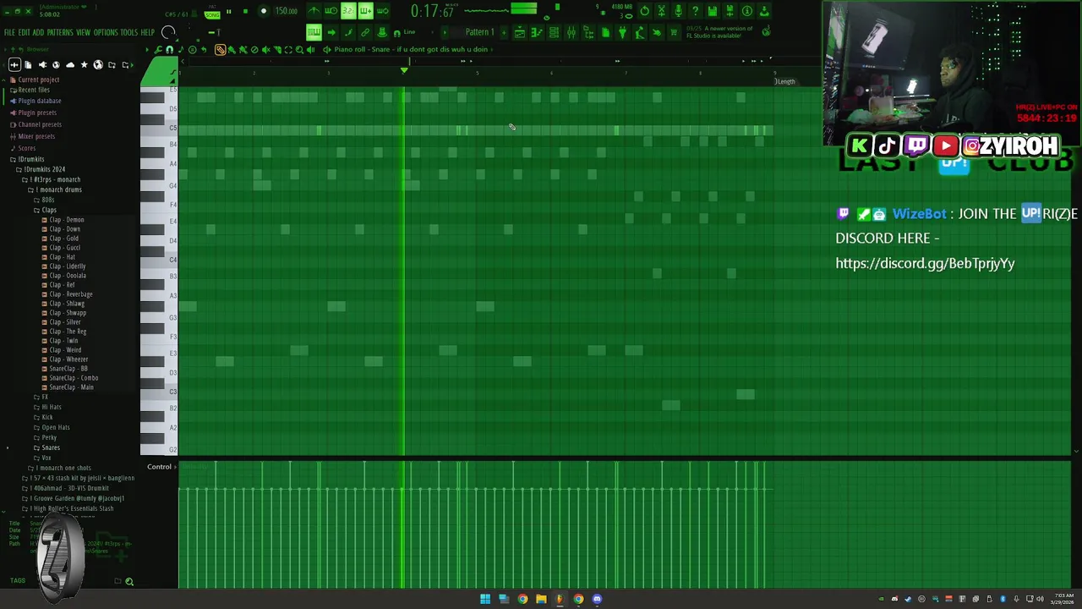Toggle link/multilink to controllers icon
1082x609 pixels.
(364, 32)
